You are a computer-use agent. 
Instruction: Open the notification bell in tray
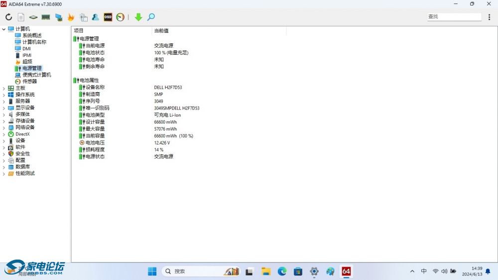pyautogui.click(x=488, y=272)
